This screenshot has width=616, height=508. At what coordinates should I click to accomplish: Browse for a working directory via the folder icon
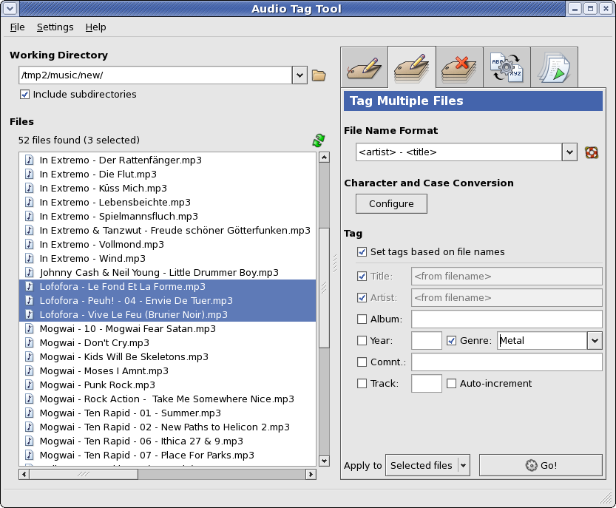319,75
